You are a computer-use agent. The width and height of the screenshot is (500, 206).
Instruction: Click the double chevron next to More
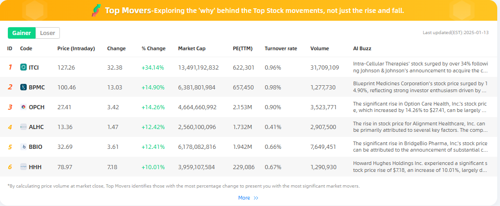coord(256,198)
